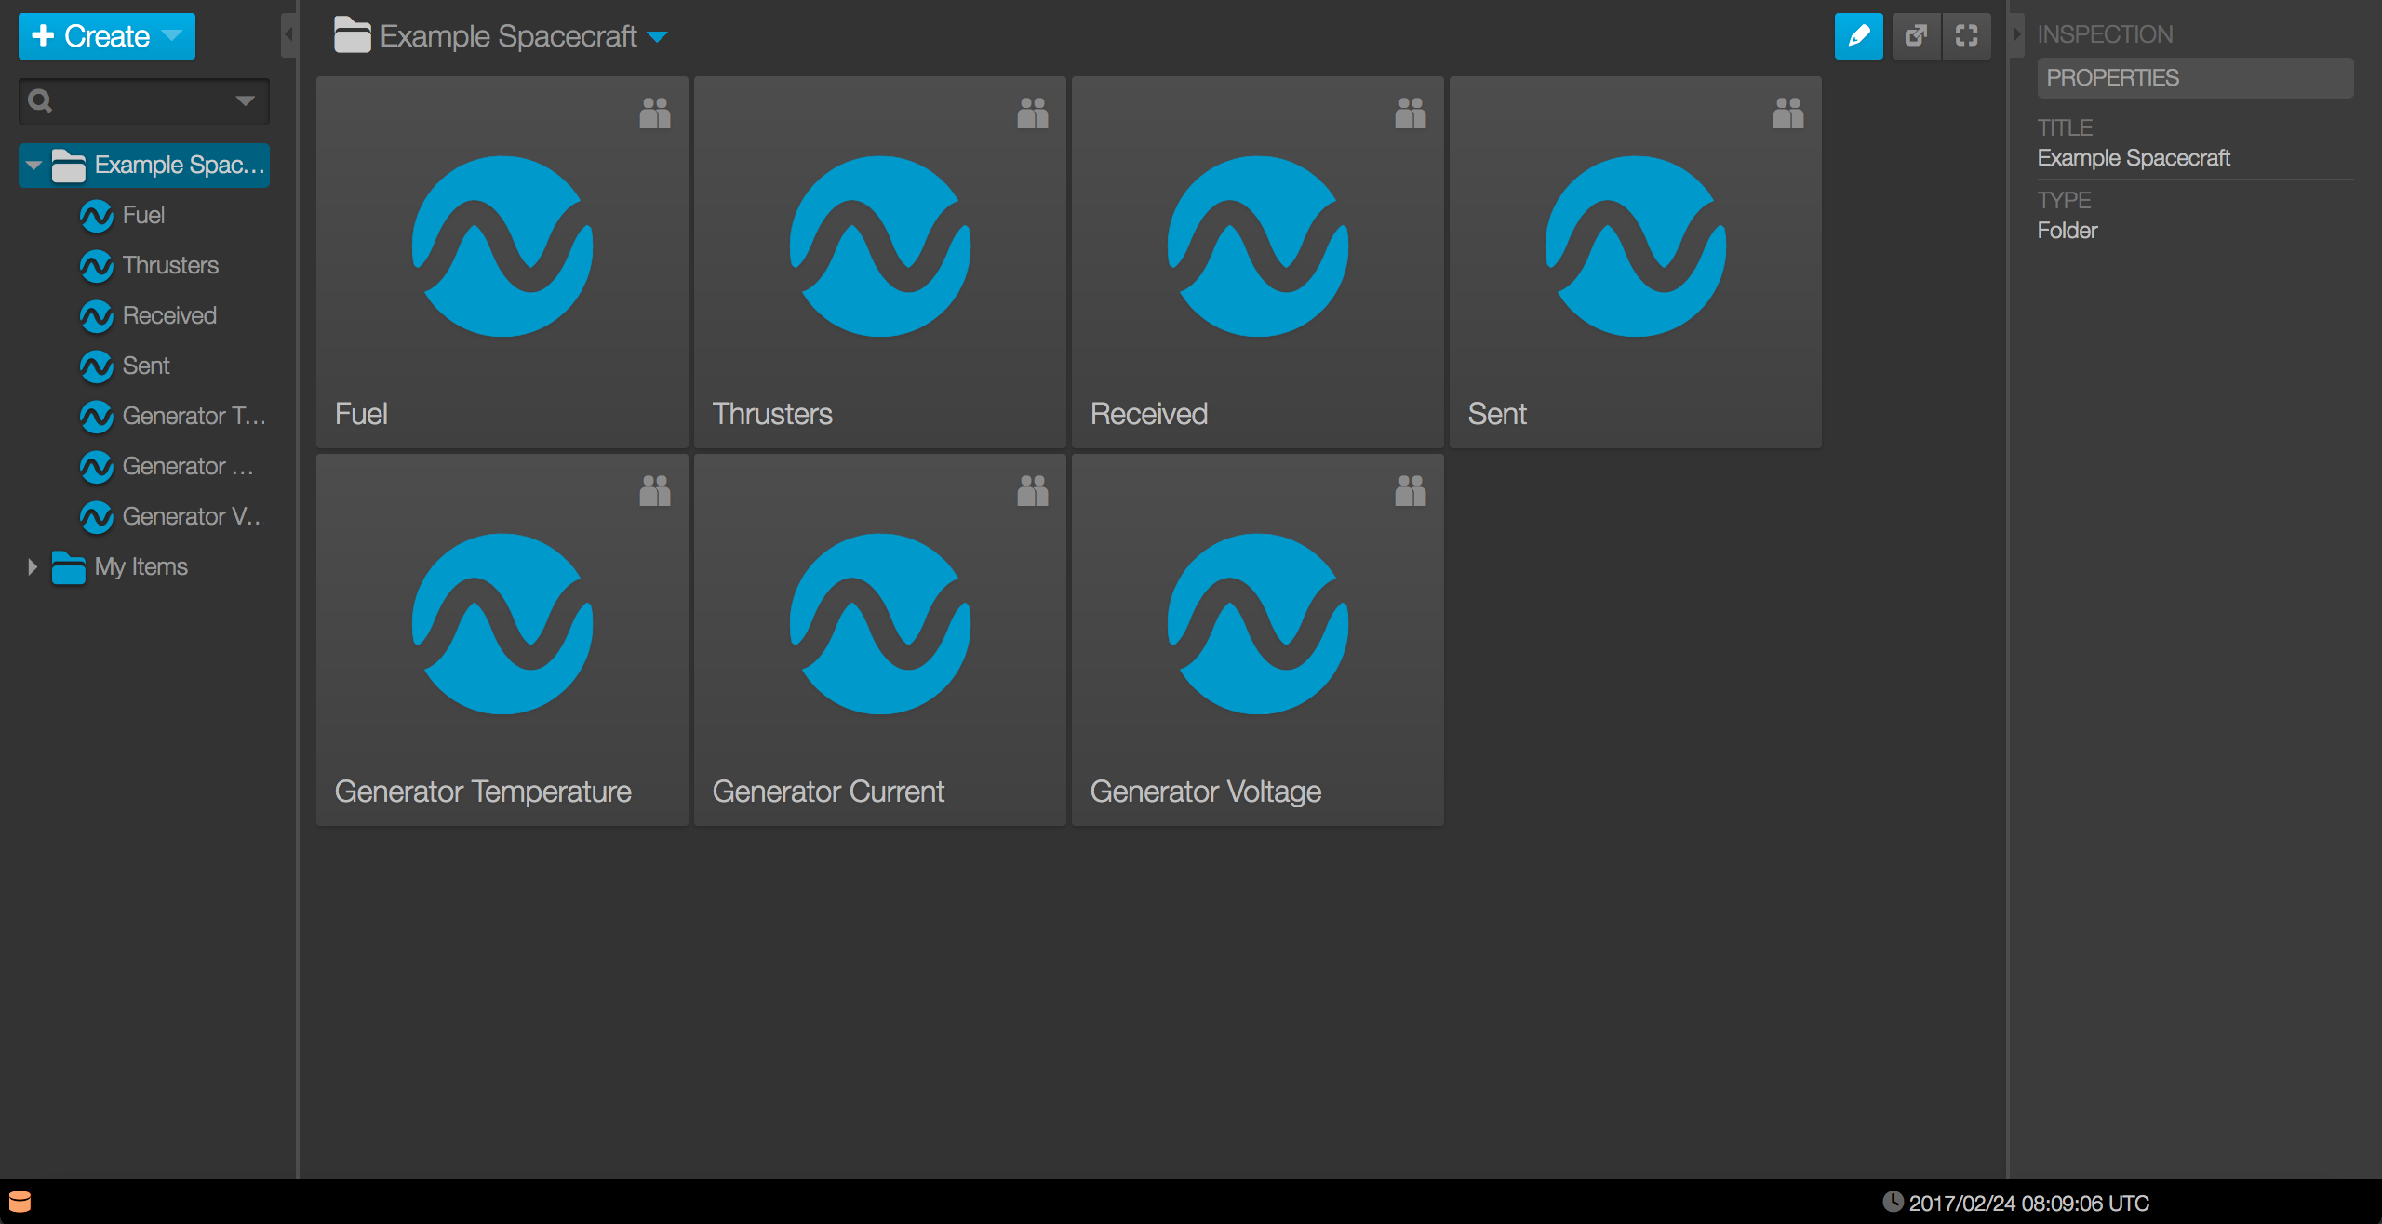
Task: Click the pencil Edit button
Action: pos(1857,36)
